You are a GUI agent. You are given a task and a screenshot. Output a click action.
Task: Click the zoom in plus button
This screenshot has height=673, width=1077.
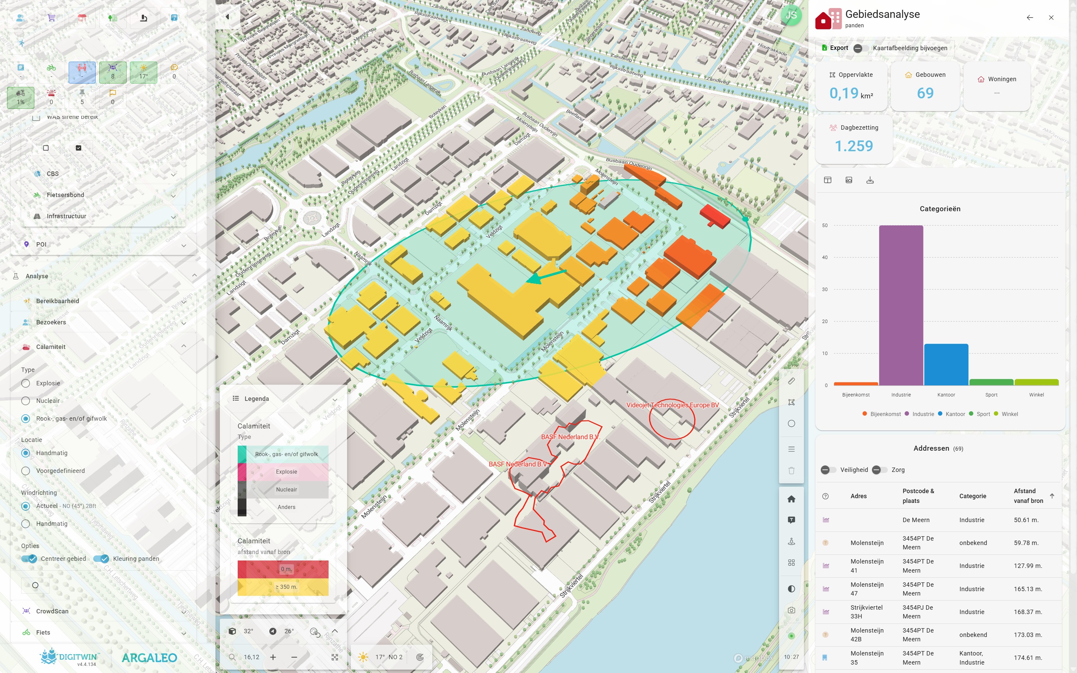click(273, 657)
